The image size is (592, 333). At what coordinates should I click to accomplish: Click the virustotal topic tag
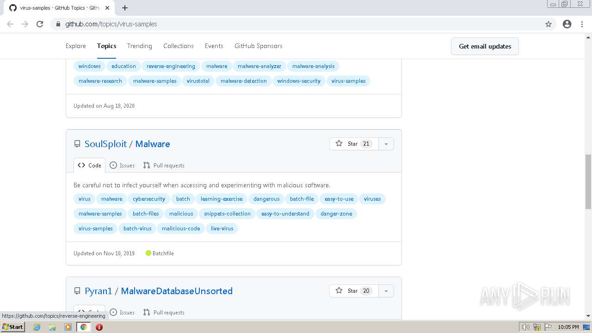198,81
